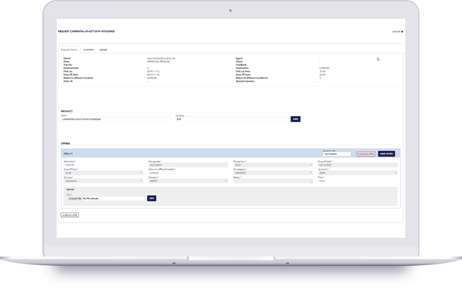Viewport: 462px width, 289px height.
Task: Click the Details text area
Action: click(x=273, y=181)
